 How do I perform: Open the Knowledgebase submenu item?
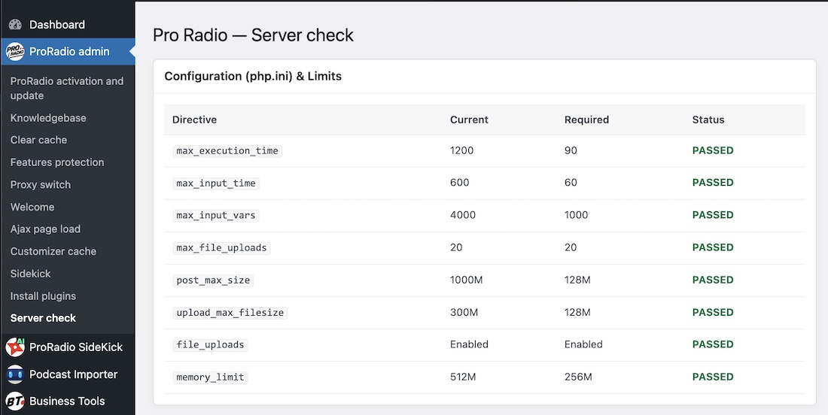(x=48, y=118)
